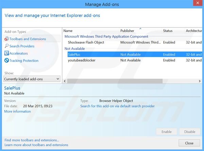Sort list by Status column header
Screen dimensions: 204x151
(169, 31)
